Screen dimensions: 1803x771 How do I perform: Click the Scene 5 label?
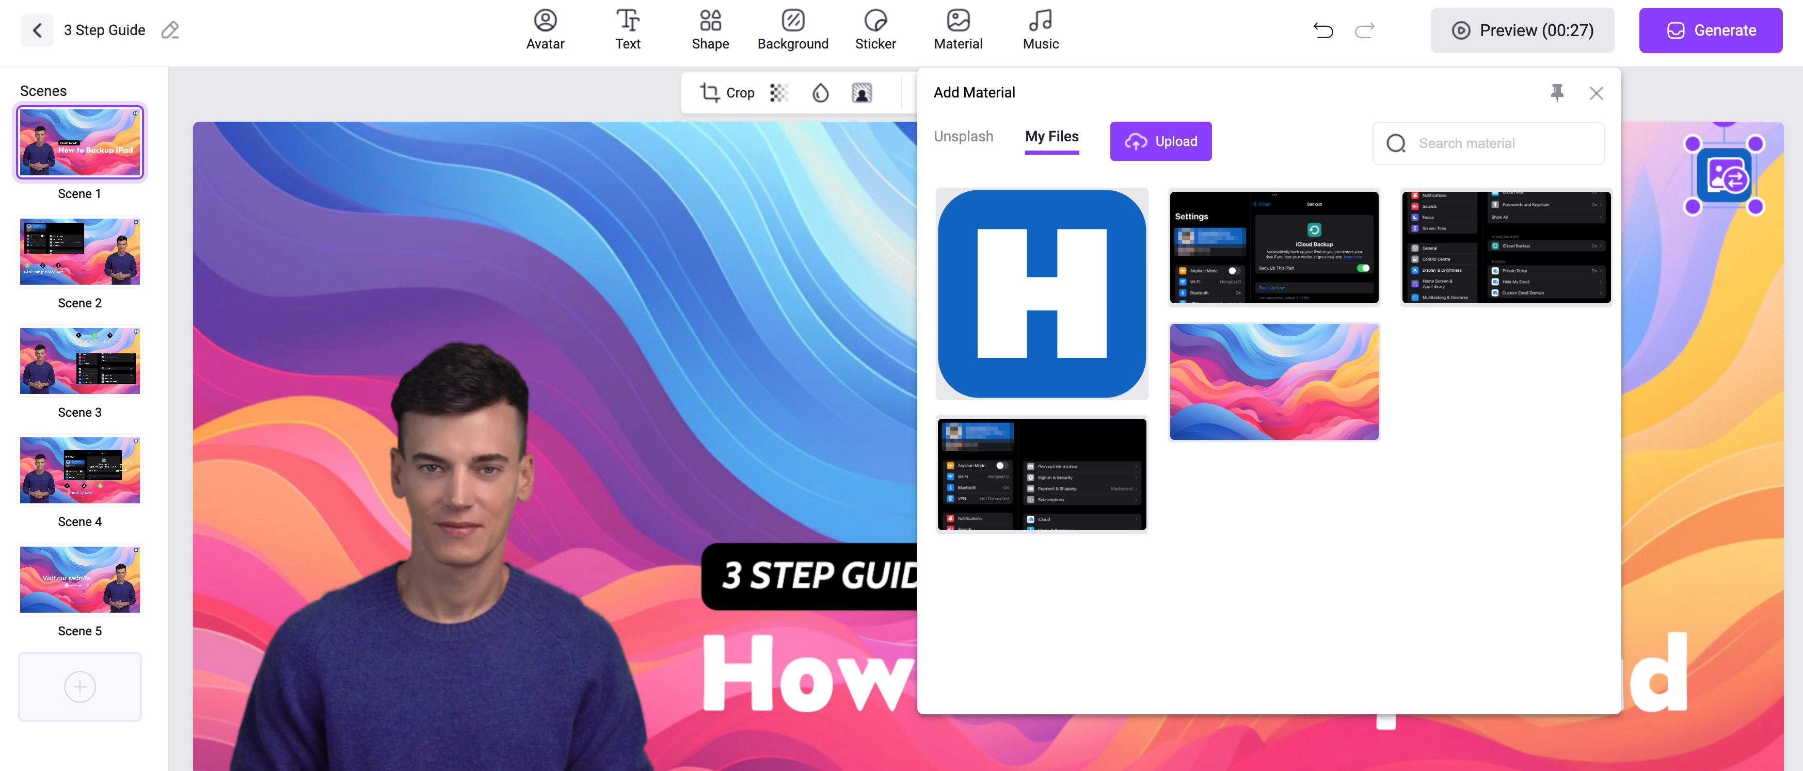[x=80, y=631]
